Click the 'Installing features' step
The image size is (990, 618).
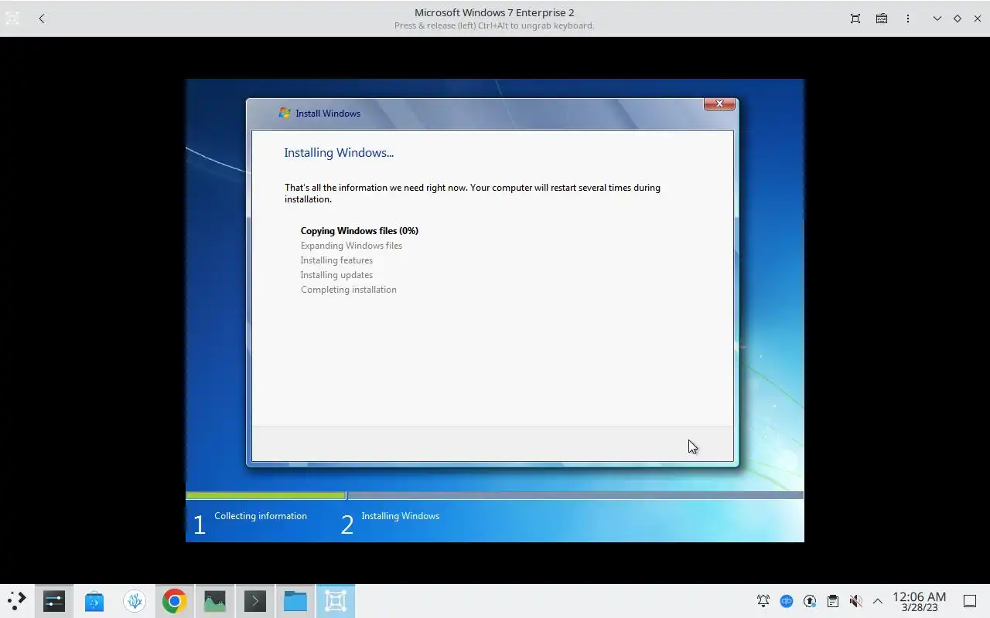click(336, 260)
